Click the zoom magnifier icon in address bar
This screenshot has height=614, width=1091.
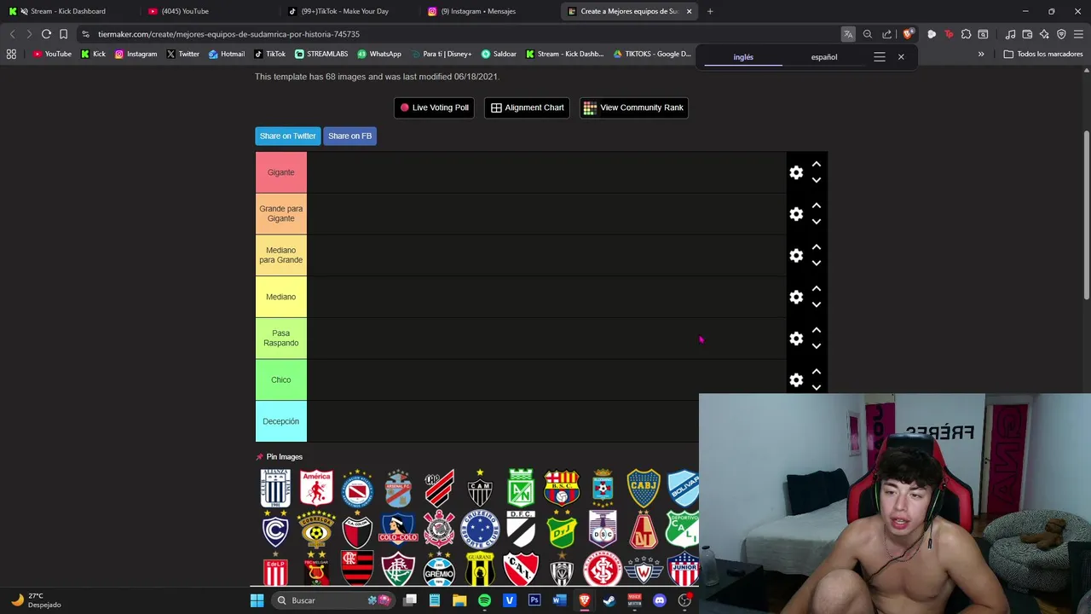pos(868,34)
